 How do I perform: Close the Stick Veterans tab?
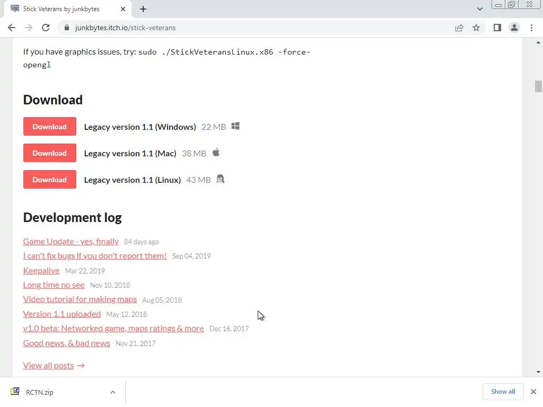(x=123, y=9)
